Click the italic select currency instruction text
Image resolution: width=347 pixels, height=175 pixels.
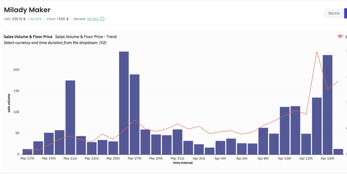(55, 43)
